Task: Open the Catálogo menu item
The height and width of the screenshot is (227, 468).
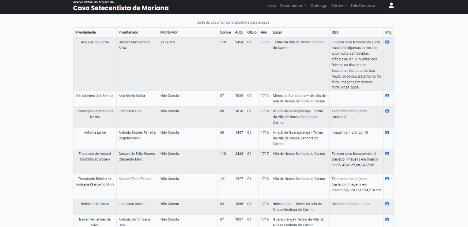Action: [319, 5]
